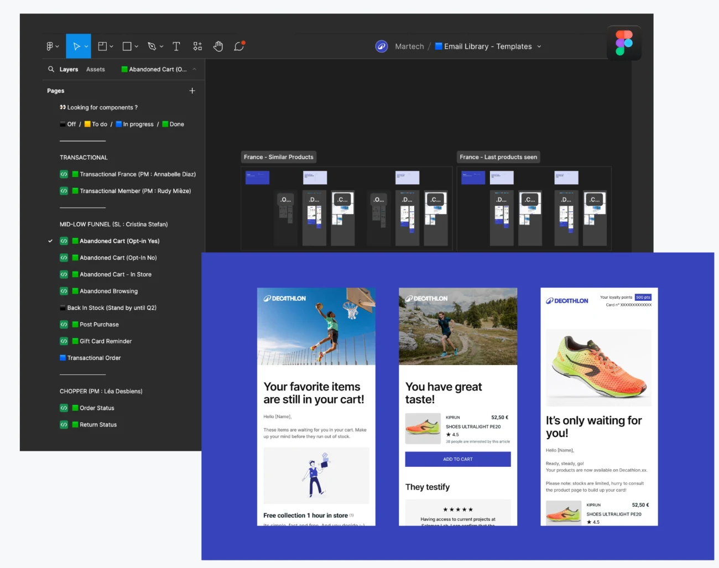
Task: Open the Back In Stock page
Action: pos(112,308)
